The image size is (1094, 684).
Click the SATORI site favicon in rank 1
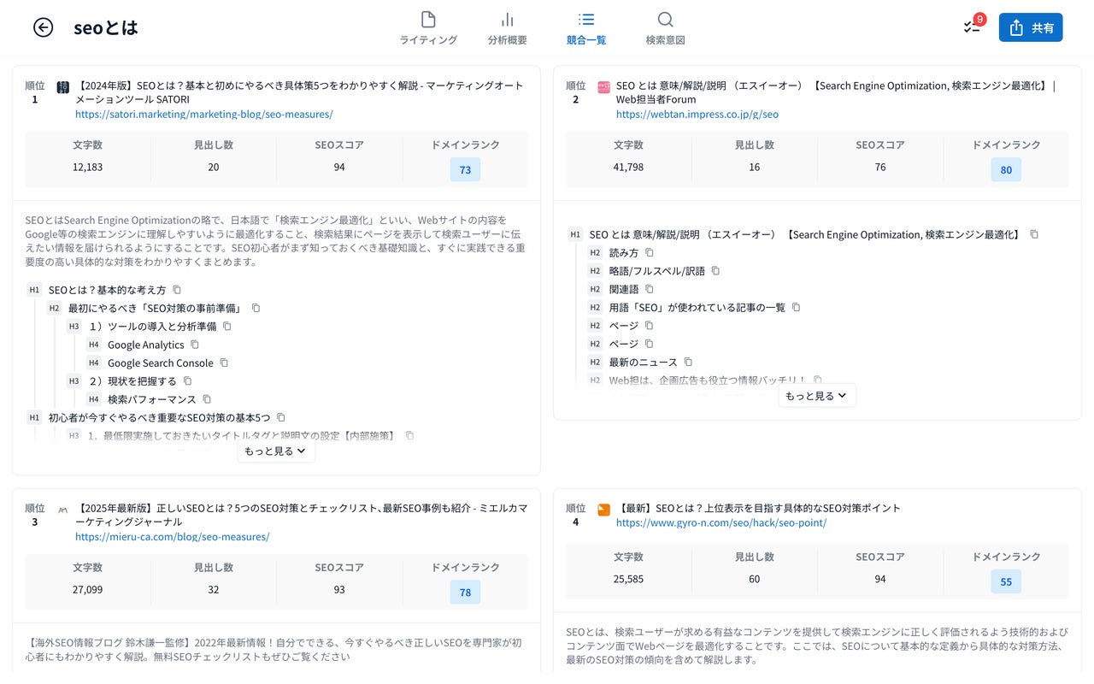click(63, 87)
